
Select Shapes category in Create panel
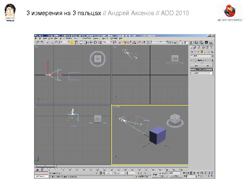(195, 52)
